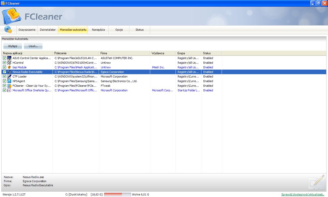Select the Menedżer autostartu tab
This screenshot has height=197, width=328.
coord(73,30)
